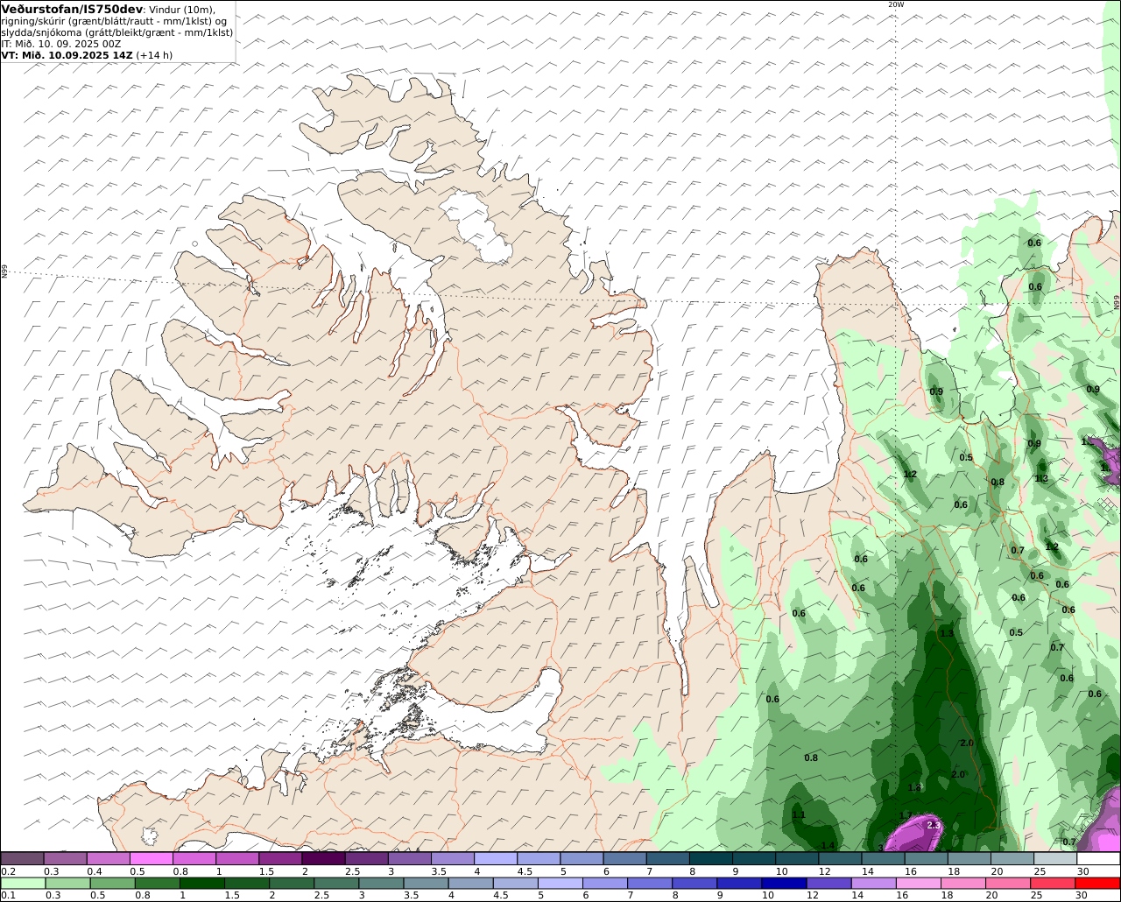Click the upper legend bright pink swatch at 0.5
Image resolution: width=1121 pixels, height=902 pixels.
[151, 859]
